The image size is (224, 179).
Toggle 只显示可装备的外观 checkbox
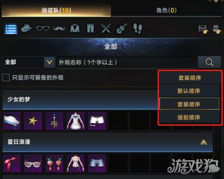pos(6,77)
